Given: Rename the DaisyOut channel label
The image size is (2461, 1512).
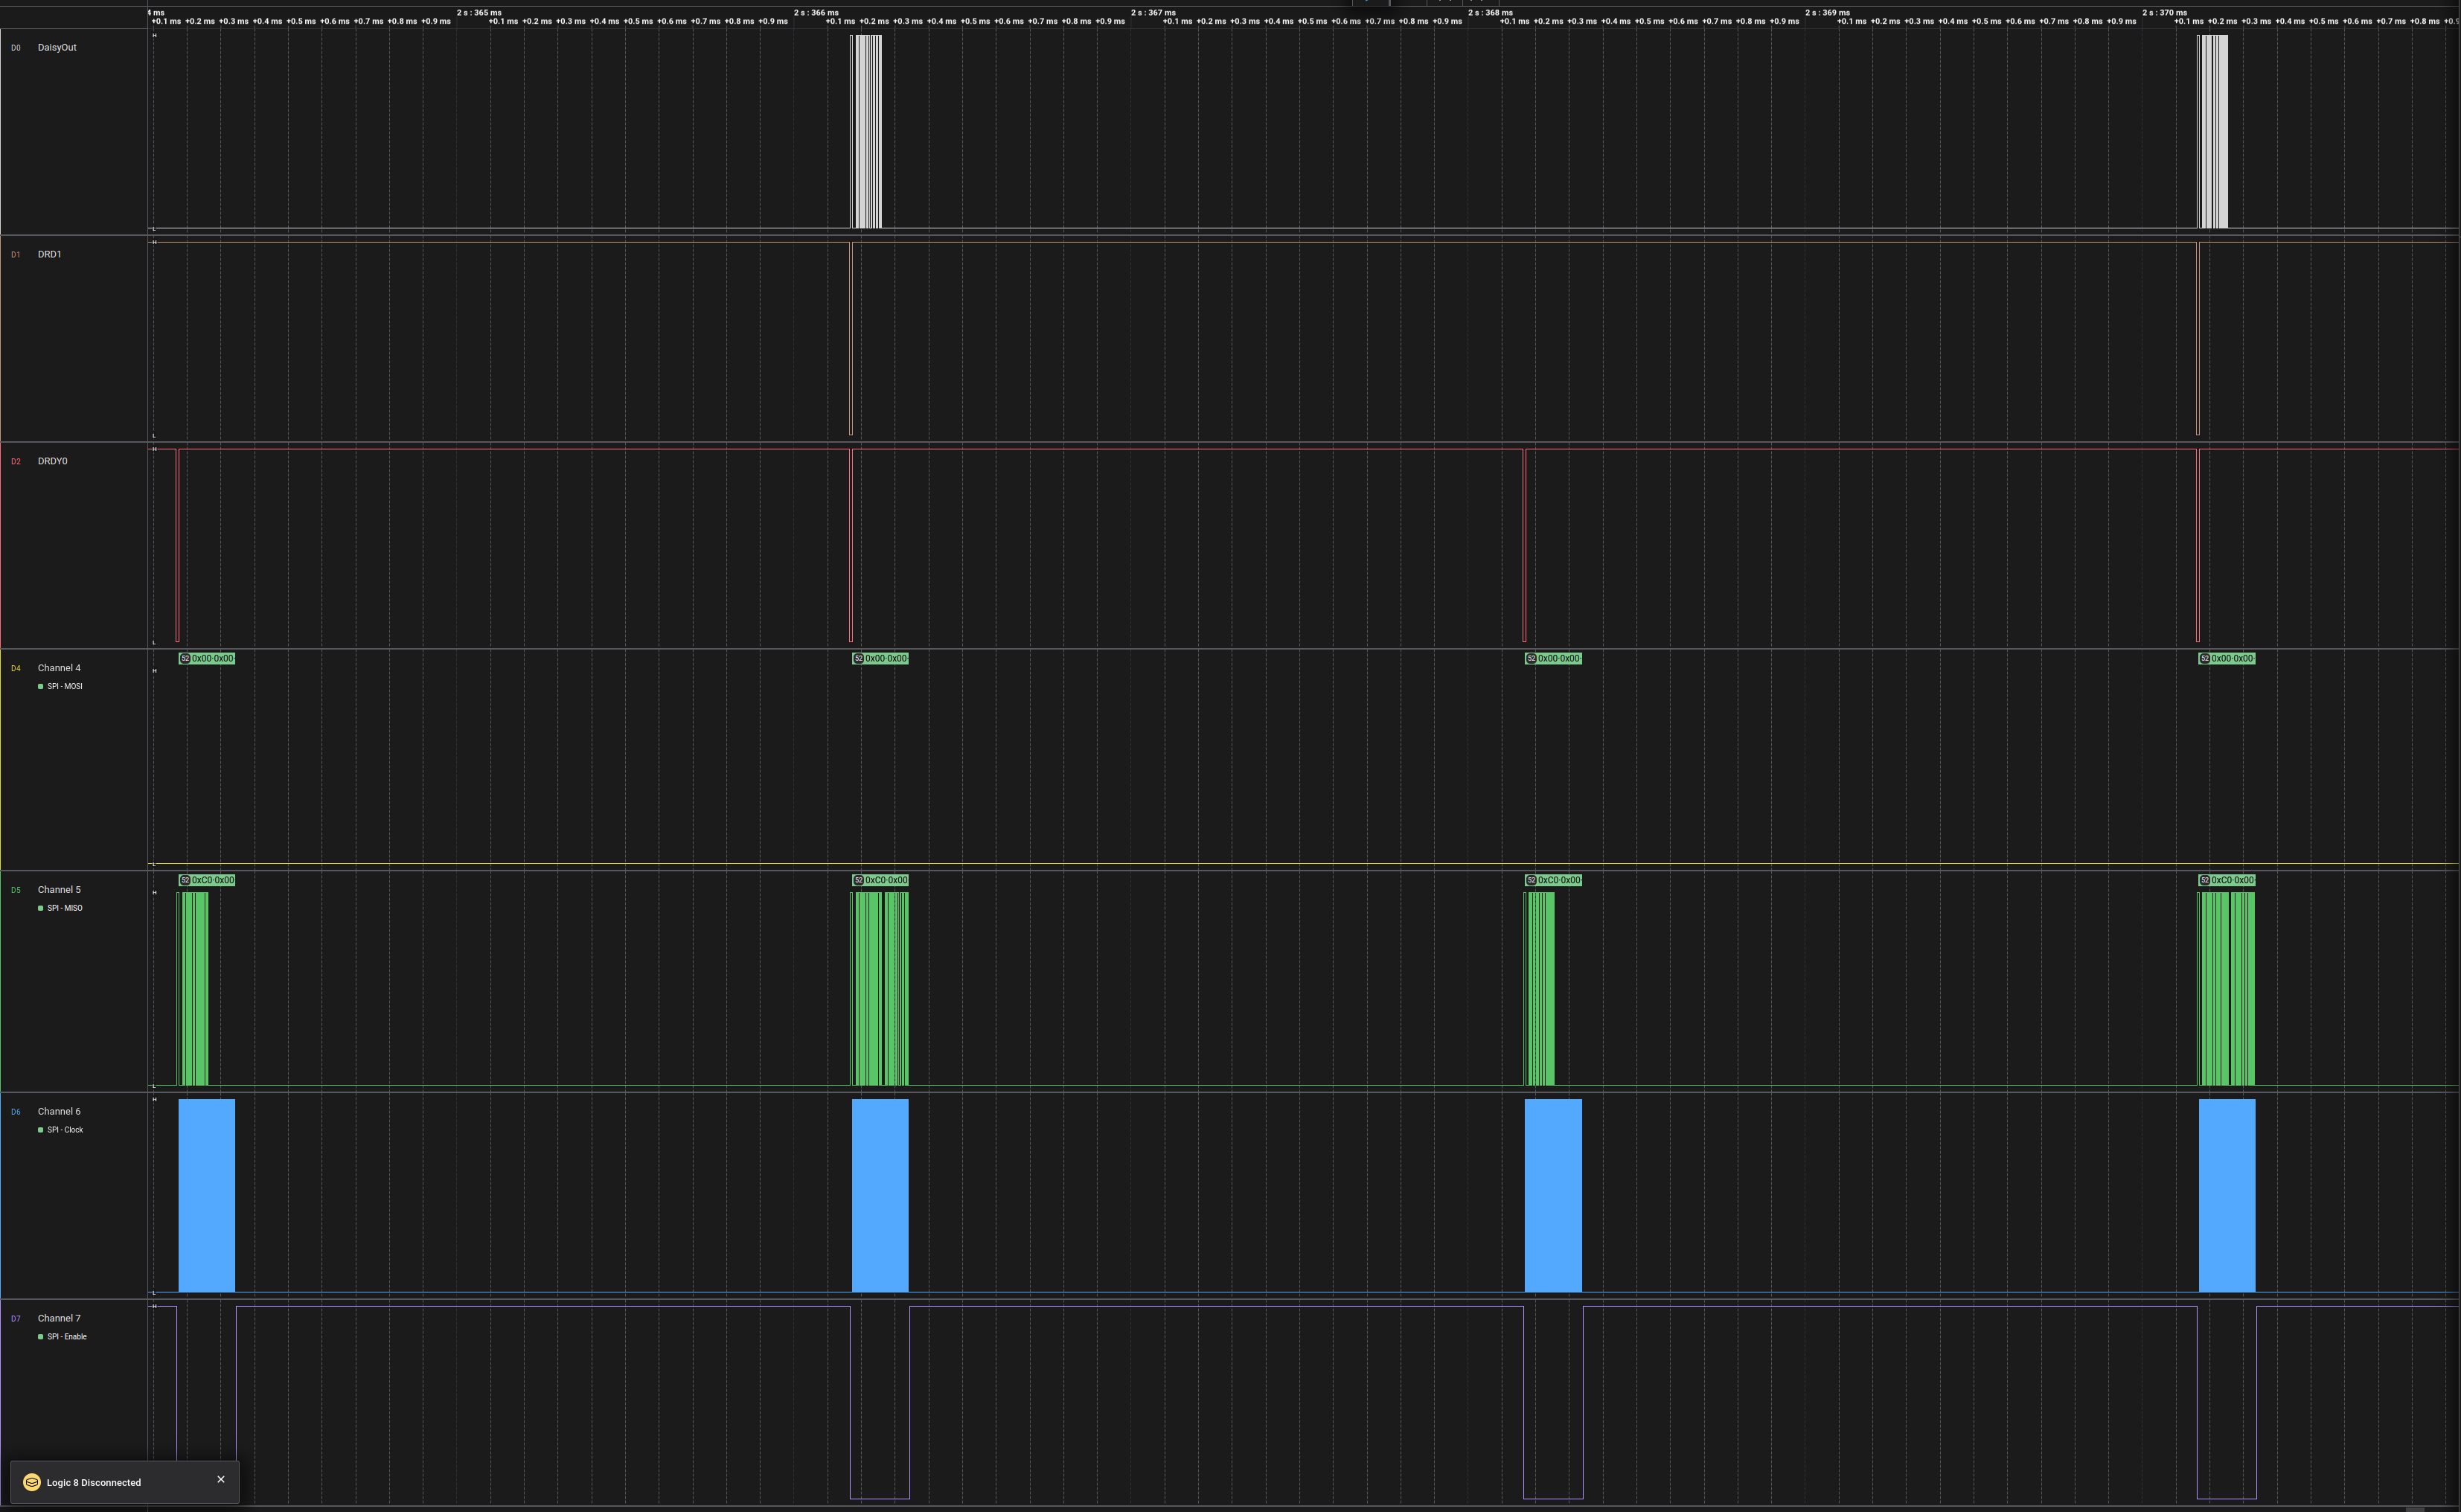Looking at the screenshot, I should tap(57, 48).
